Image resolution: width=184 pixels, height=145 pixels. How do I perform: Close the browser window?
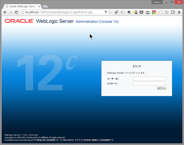click(179, 2)
